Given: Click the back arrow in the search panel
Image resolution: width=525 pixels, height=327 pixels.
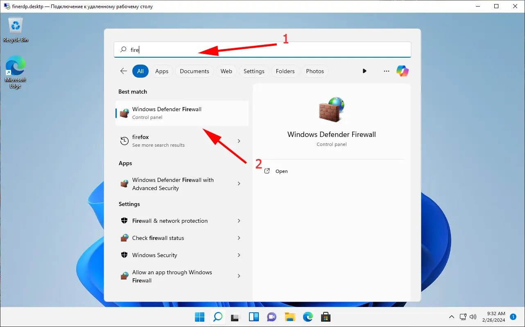Looking at the screenshot, I should pyautogui.click(x=123, y=71).
